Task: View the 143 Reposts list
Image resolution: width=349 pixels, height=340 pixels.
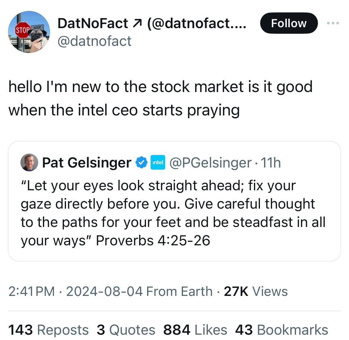Action: (48, 330)
